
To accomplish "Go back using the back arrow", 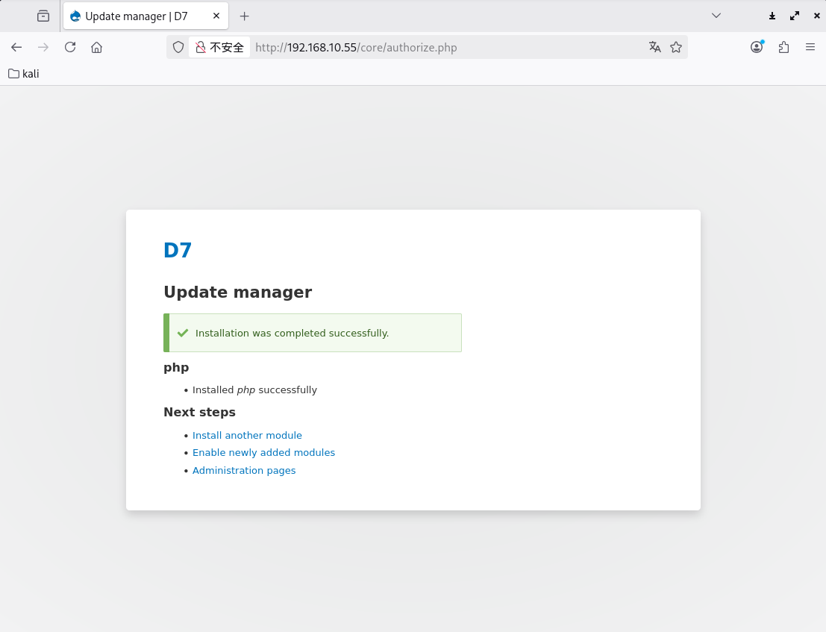I will (x=16, y=47).
